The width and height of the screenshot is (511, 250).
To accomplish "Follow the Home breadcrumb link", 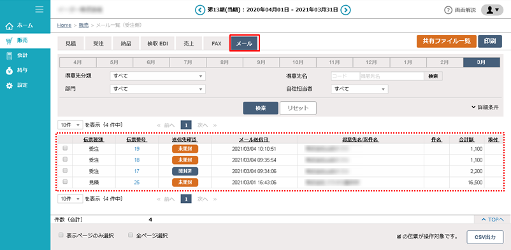I will tap(64, 25).
